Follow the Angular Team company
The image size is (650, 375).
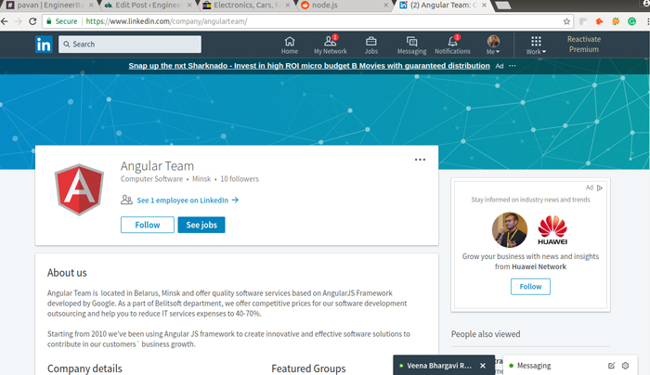pos(147,225)
